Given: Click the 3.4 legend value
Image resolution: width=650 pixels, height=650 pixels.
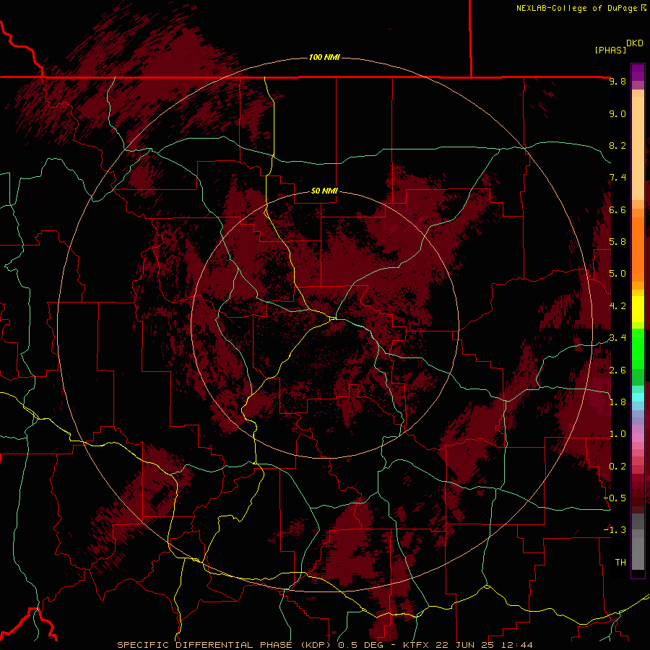Looking at the screenshot, I should tap(617, 338).
